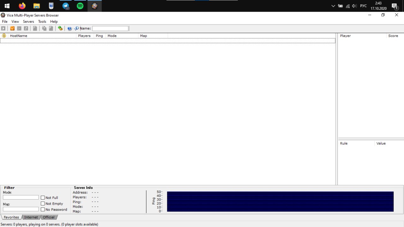Click the Value column header
This screenshot has width=404, height=227.
tap(389, 143)
